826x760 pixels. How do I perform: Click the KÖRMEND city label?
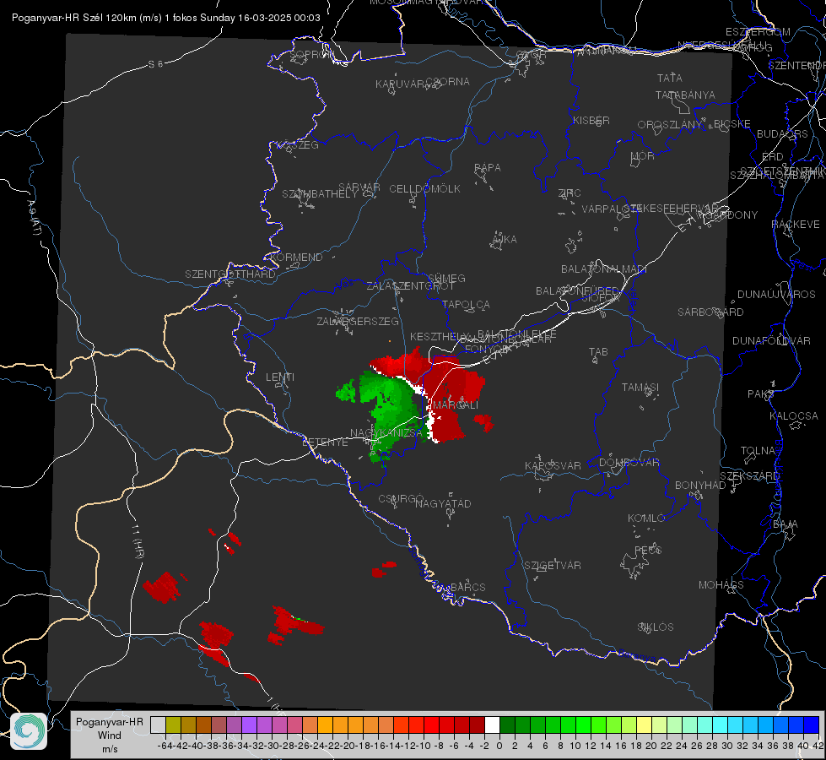(x=295, y=257)
